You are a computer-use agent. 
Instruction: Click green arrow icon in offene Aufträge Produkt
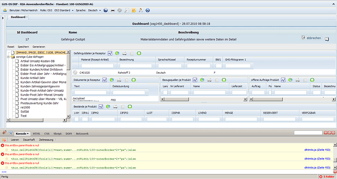pyautogui.click(x=312, y=80)
